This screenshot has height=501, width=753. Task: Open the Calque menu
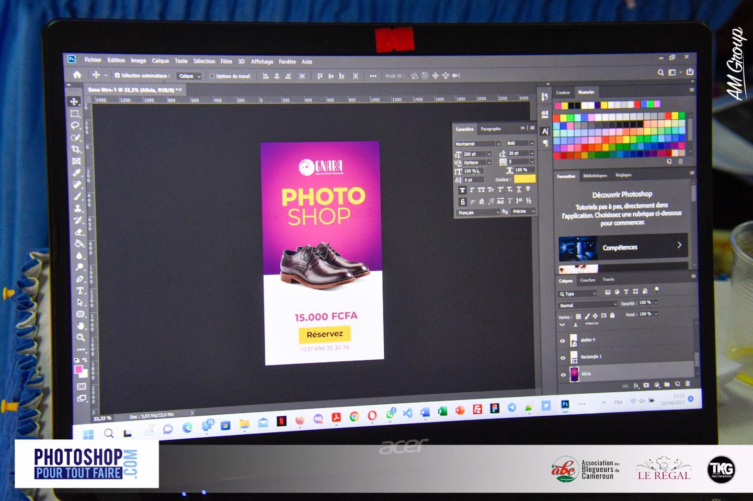[160, 61]
